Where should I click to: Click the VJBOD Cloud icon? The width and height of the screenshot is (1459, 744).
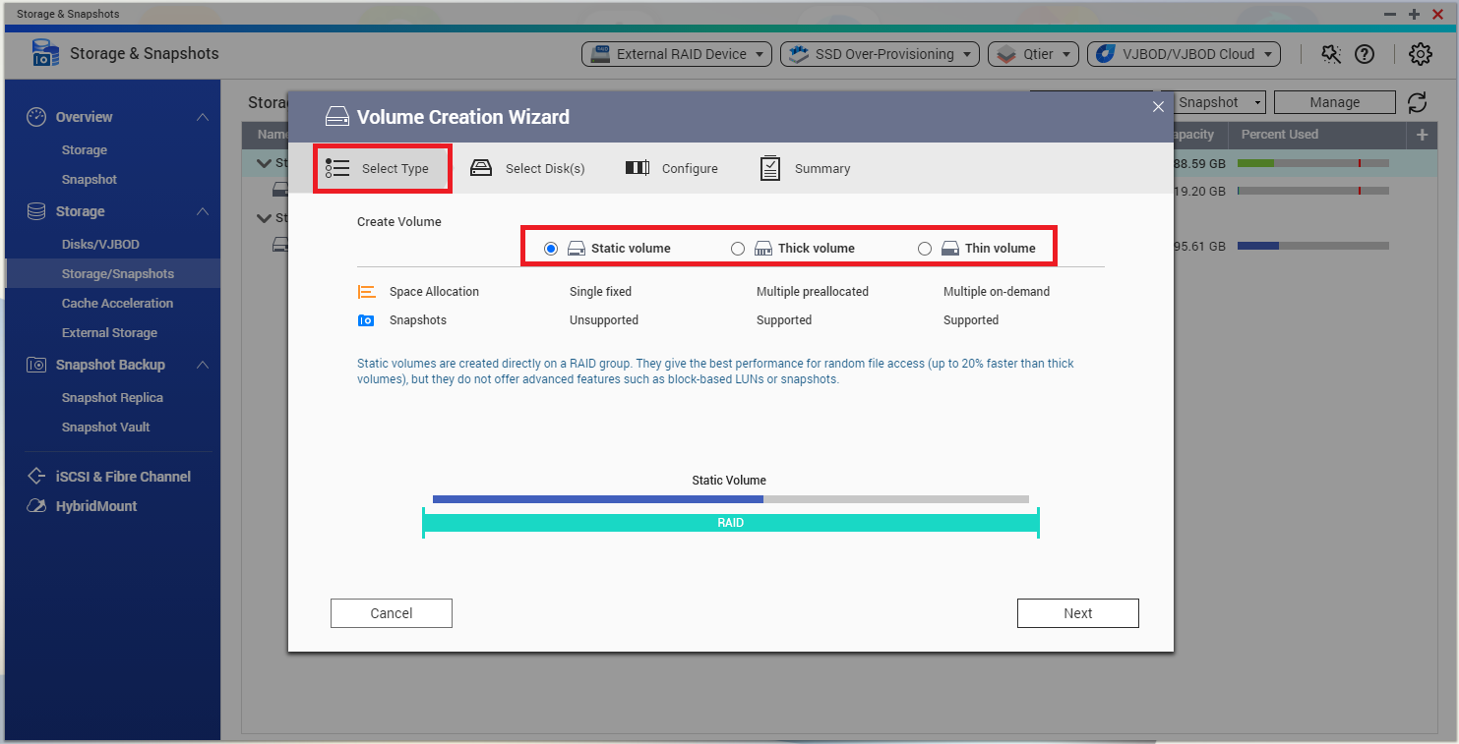(x=1106, y=54)
